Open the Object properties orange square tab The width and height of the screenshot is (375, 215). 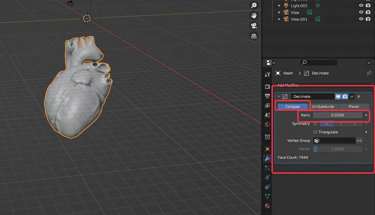[267, 149]
